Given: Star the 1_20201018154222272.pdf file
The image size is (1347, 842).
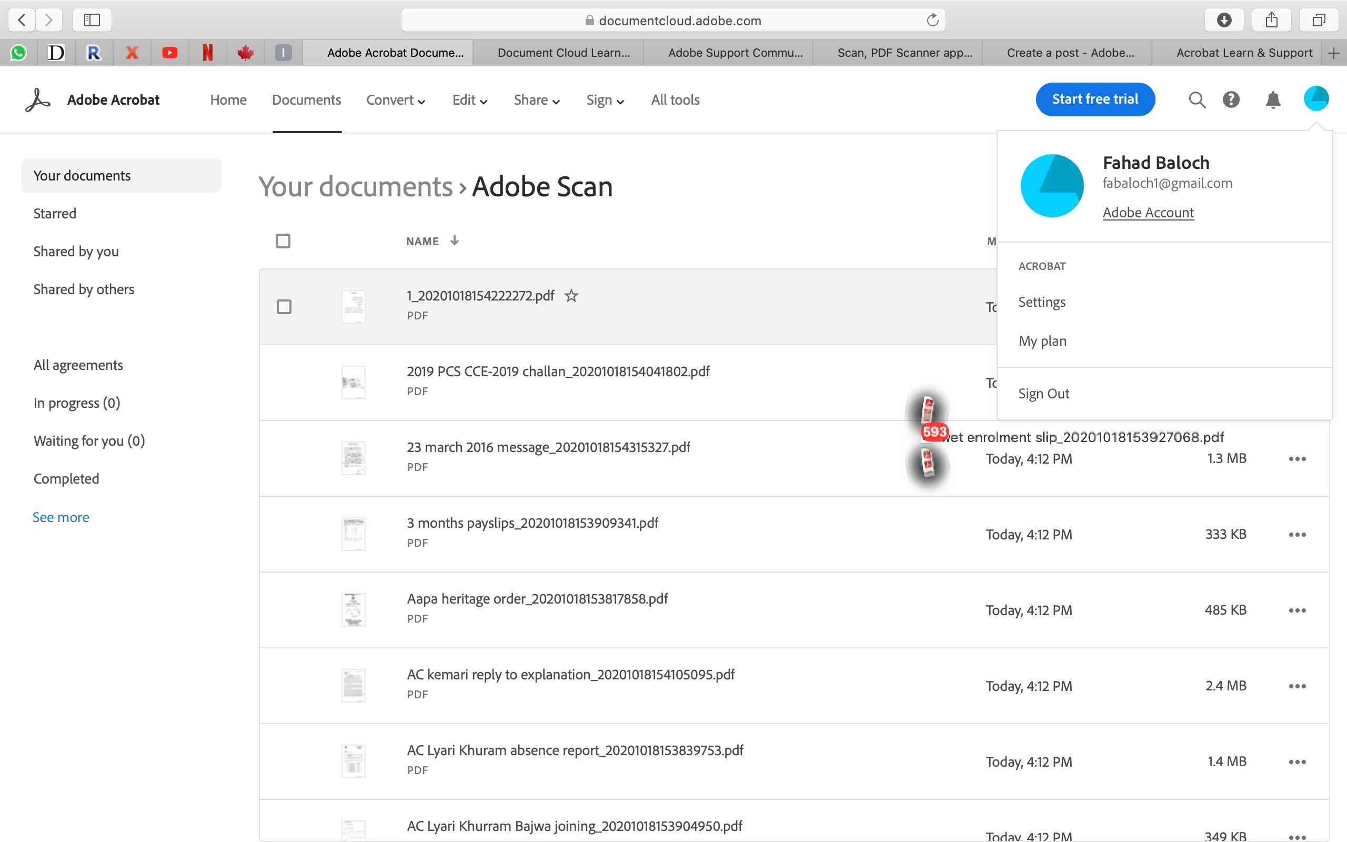Looking at the screenshot, I should 571,296.
